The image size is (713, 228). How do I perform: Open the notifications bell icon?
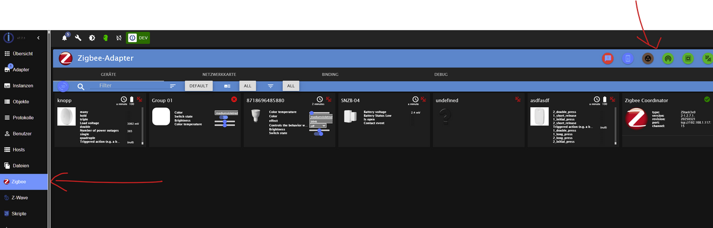point(65,37)
